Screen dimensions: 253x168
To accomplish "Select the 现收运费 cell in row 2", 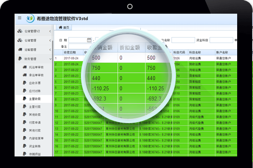I will pyautogui.click(x=201, y=64).
